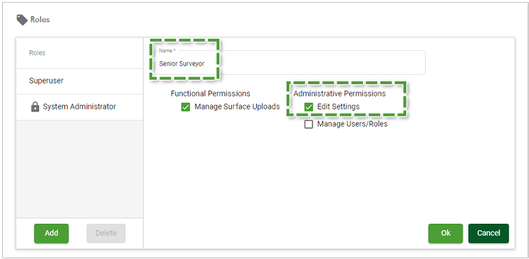Click the greyed-out Delete button
529x259 pixels.
tap(106, 233)
